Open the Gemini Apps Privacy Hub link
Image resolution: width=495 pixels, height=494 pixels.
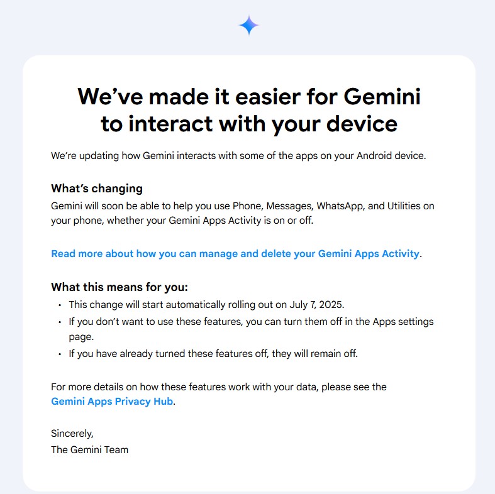pyautogui.click(x=112, y=401)
